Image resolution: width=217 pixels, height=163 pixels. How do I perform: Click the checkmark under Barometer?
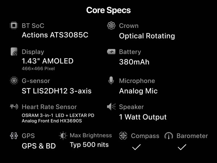[182, 147]
